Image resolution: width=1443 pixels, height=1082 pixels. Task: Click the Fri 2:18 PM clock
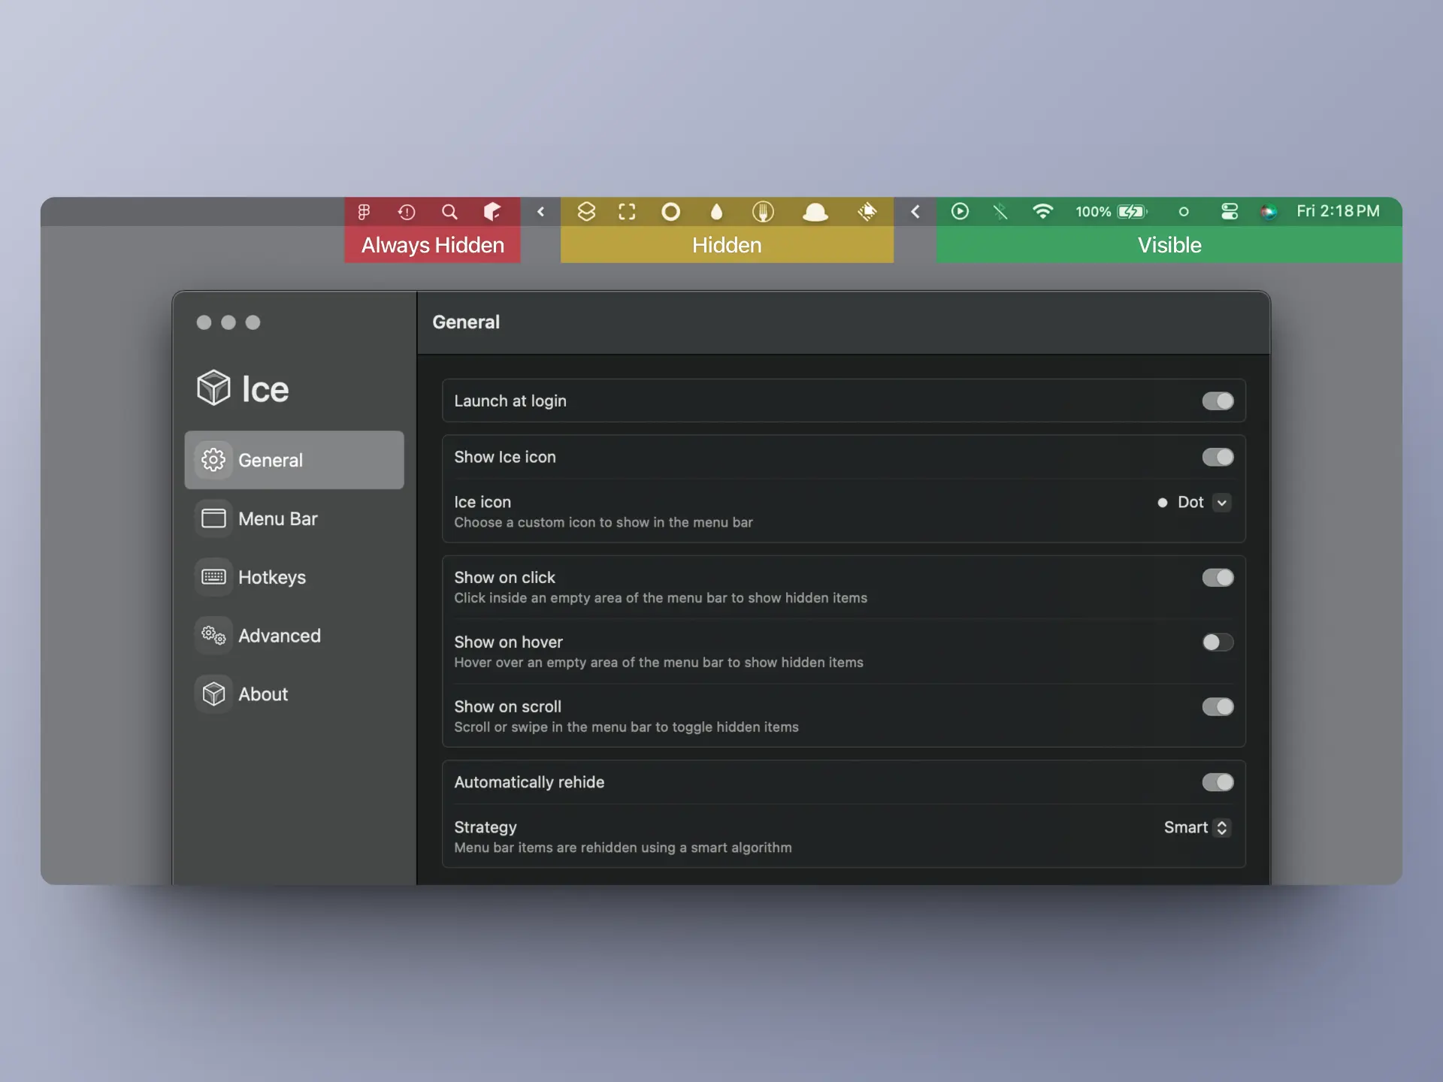[x=1338, y=211]
